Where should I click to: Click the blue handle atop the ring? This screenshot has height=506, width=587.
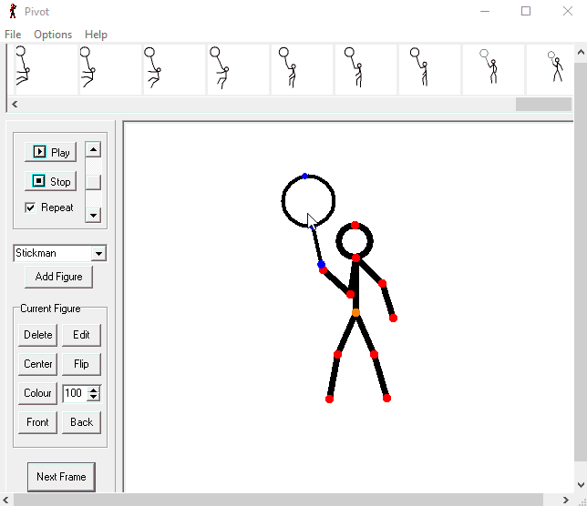pos(304,176)
